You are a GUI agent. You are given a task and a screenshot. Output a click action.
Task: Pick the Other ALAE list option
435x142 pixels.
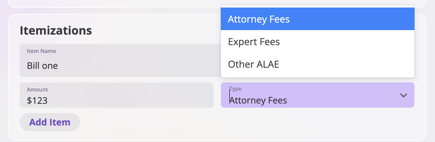(318, 64)
